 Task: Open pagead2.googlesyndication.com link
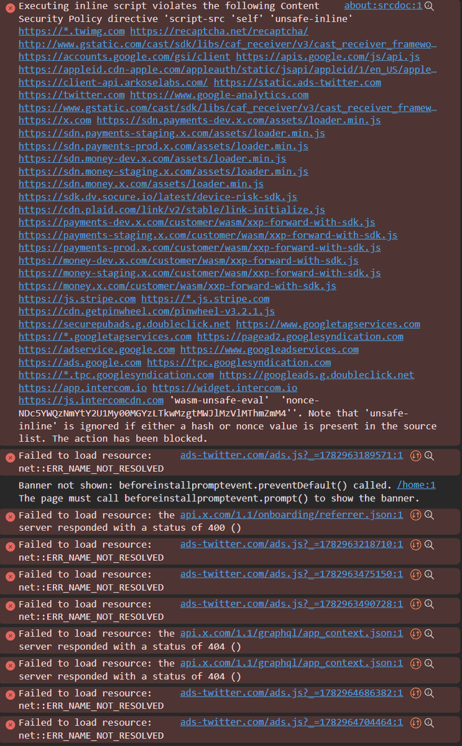coord(300,337)
